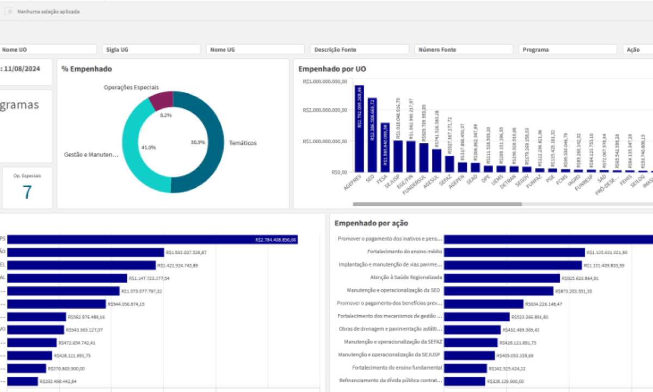Click the Op. Especiais KPI showing 7
This screenshot has height=392, width=653.
click(x=27, y=188)
